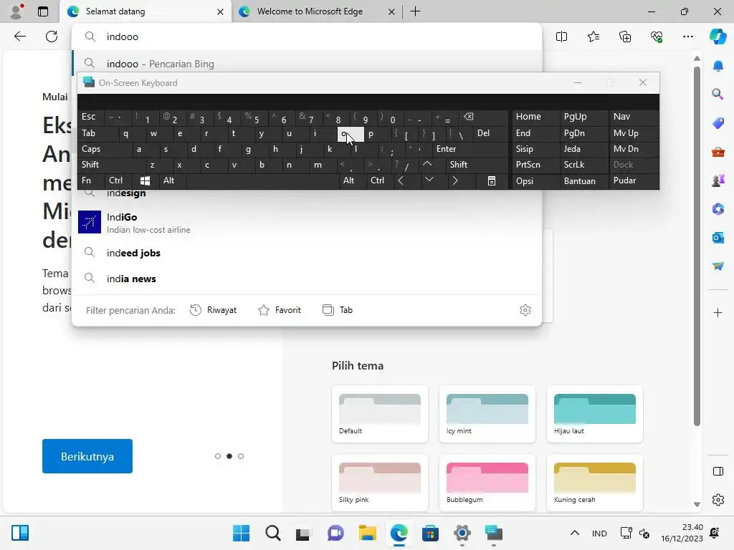Click the page scrollbar up arrow
734x550 pixels.
click(697, 59)
